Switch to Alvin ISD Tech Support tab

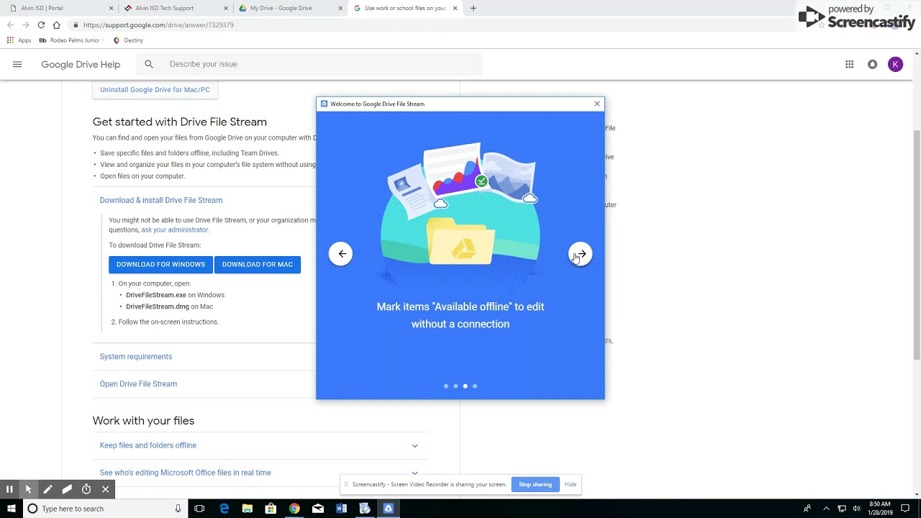pyautogui.click(x=174, y=8)
